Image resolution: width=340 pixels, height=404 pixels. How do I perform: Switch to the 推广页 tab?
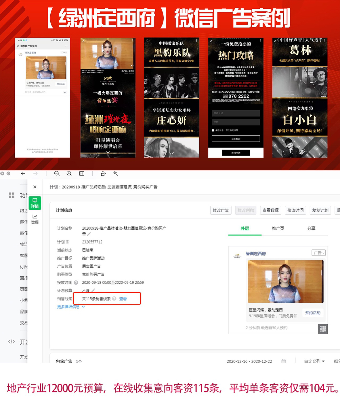point(278,228)
